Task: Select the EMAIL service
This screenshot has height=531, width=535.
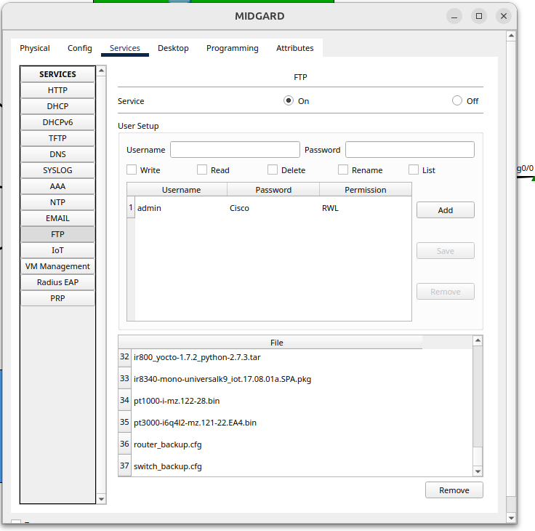Action: coord(57,218)
